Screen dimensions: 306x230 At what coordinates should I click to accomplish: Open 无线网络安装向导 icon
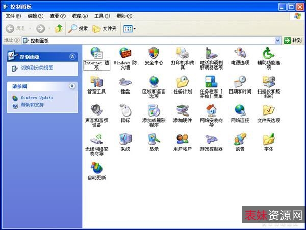pyautogui.click(x=96, y=139)
